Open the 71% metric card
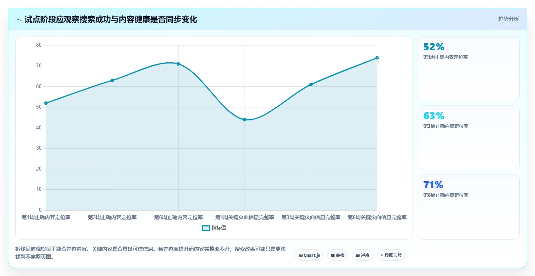This screenshot has height=276, width=535. click(x=468, y=207)
